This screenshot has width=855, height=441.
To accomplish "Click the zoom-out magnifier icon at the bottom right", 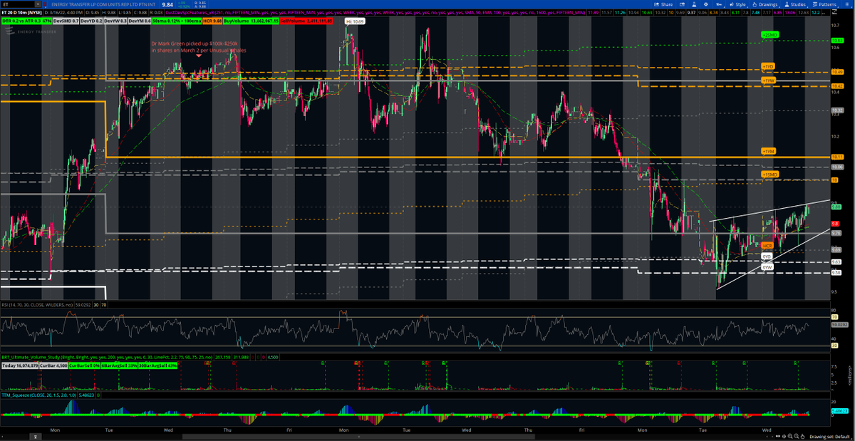I will (x=797, y=437).
